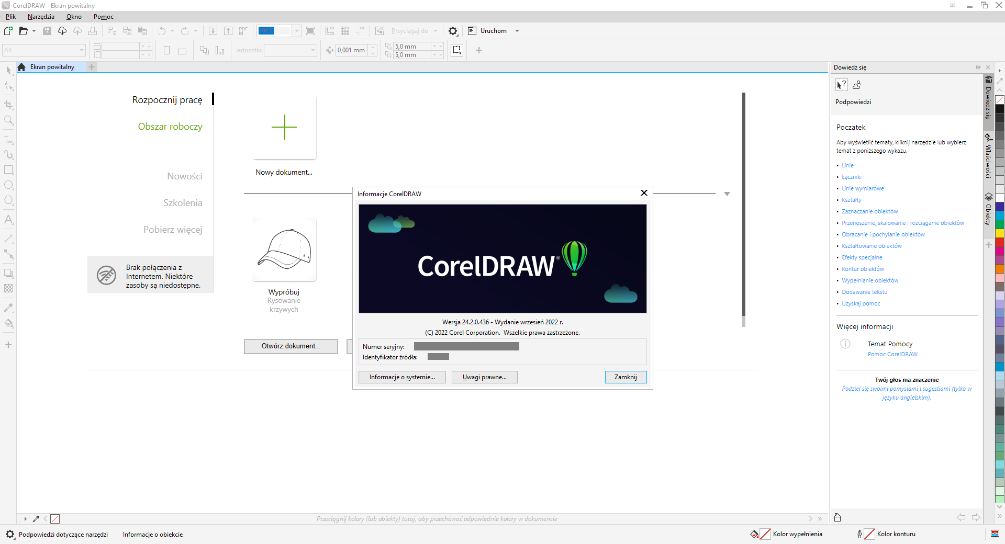The height and width of the screenshot is (544, 1005).
Task: Pick the yellow swatch in color palette
Action: tap(1000, 233)
